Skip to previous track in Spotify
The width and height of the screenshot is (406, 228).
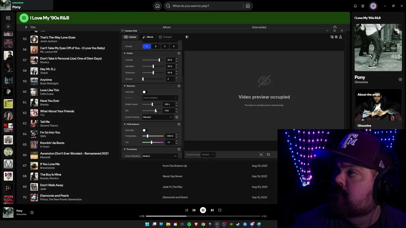pyautogui.click(x=194, y=210)
